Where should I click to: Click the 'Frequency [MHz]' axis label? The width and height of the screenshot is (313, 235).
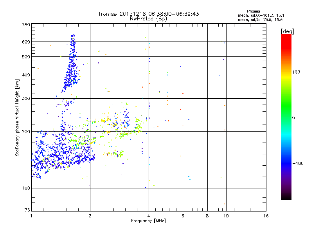(148, 221)
